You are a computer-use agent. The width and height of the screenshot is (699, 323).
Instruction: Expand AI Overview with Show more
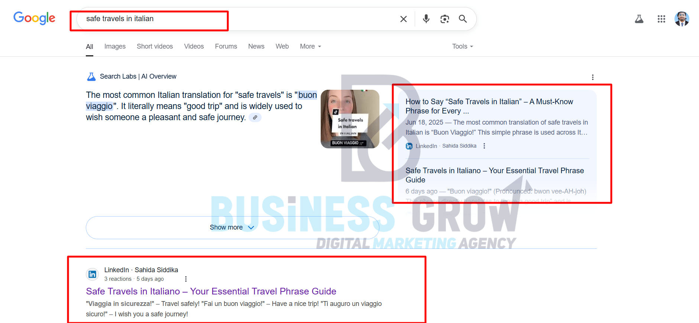point(233,227)
